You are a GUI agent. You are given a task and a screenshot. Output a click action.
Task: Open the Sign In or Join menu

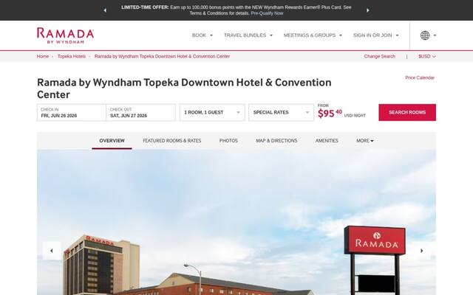tap(376, 35)
